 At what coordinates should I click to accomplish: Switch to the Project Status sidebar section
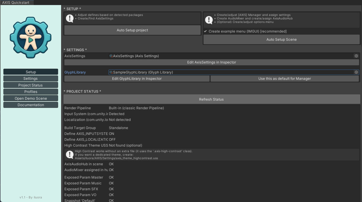[30, 85]
